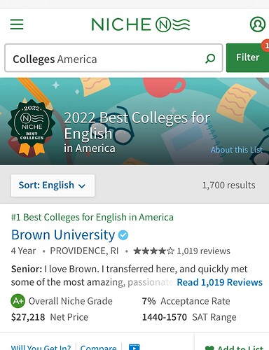
Task: Open the Filter button
Action: coord(247,58)
